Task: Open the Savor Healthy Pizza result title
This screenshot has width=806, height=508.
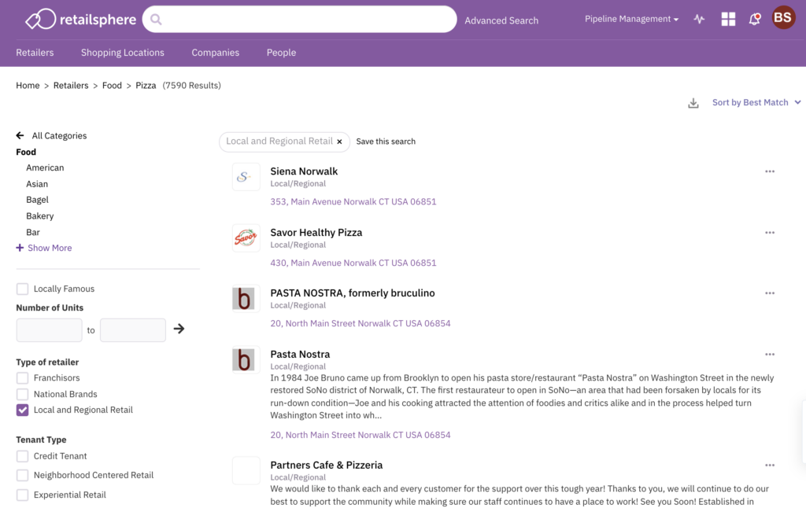Action: 316,232
